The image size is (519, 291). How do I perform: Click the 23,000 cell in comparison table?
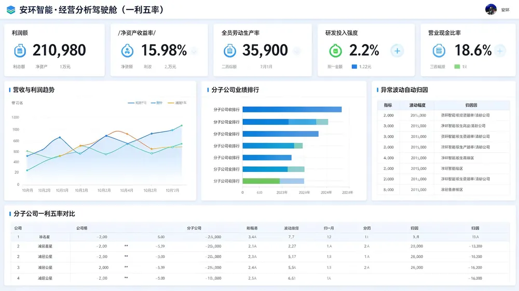pos(417,246)
